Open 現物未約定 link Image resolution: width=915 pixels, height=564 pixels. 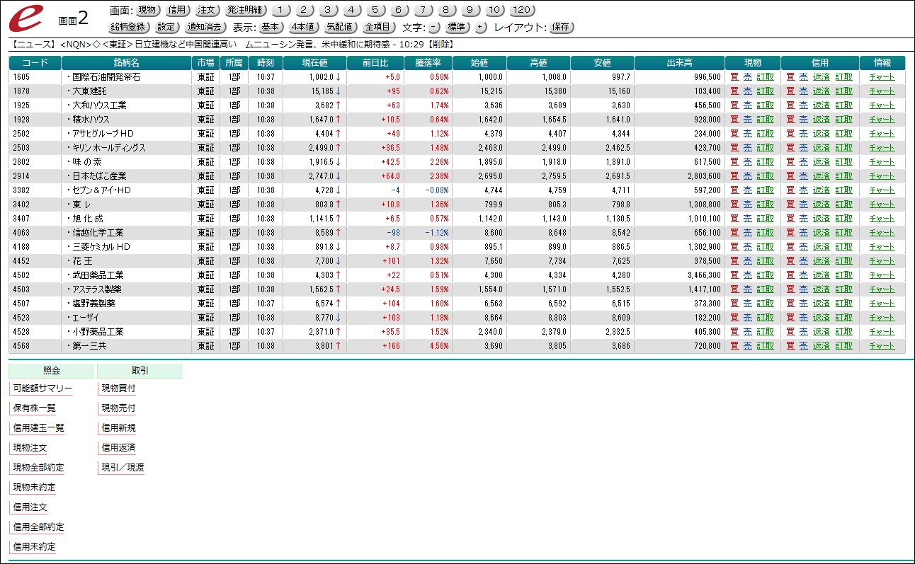34,488
